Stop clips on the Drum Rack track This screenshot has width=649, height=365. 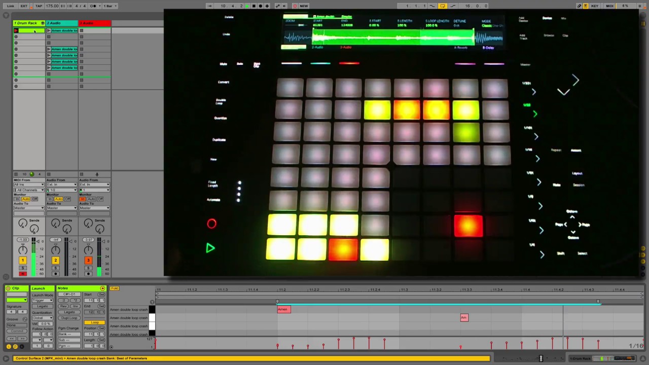pyautogui.click(x=16, y=174)
